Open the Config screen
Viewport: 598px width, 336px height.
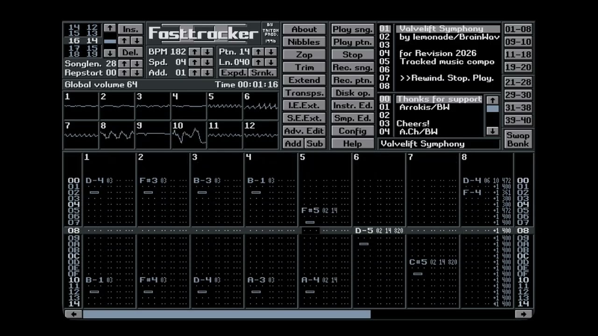(353, 131)
